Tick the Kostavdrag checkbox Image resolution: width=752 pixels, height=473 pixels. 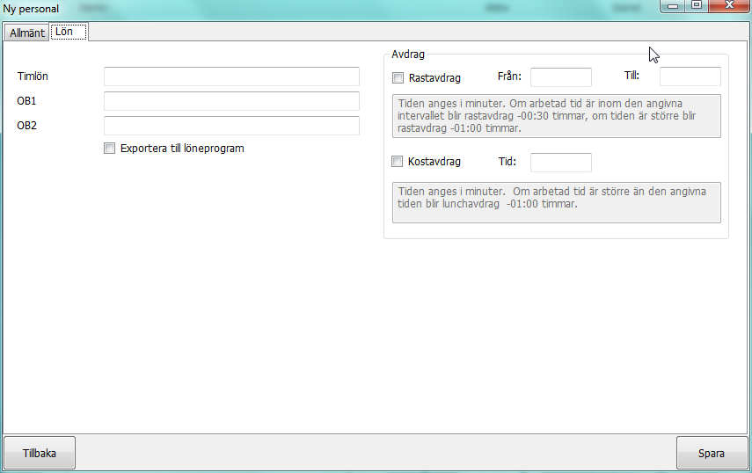point(397,162)
